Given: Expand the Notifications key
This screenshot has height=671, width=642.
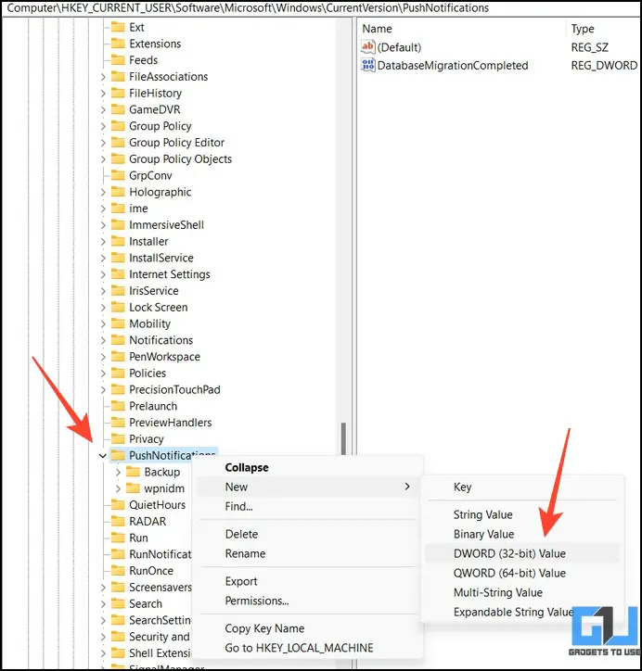Looking at the screenshot, I should (103, 341).
